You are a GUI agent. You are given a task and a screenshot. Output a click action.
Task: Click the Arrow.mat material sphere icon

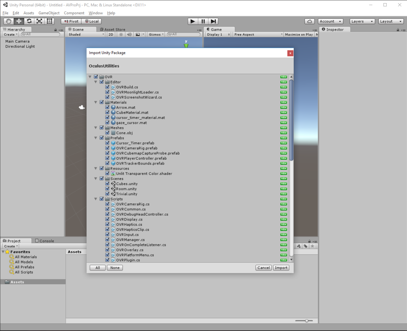(113, 107)
